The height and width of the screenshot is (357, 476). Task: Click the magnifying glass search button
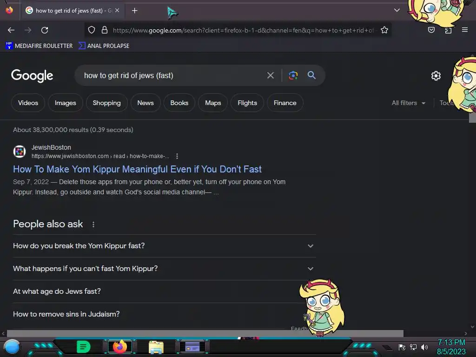point(311,75)
